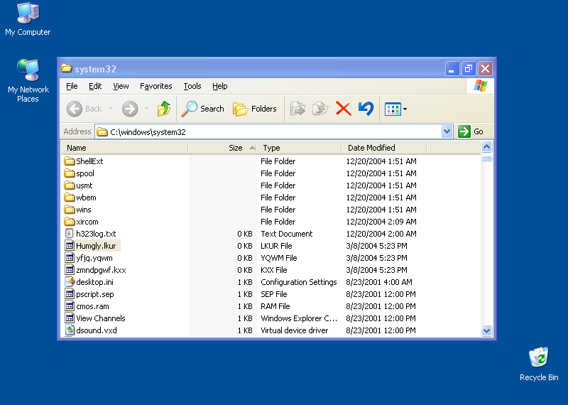Screen dimensions: 568x405
Task: Select the desktop.ini file icon
Action: [69, 281]
